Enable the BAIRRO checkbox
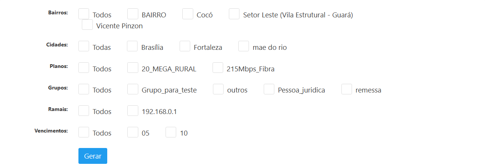 pos(133,14)
